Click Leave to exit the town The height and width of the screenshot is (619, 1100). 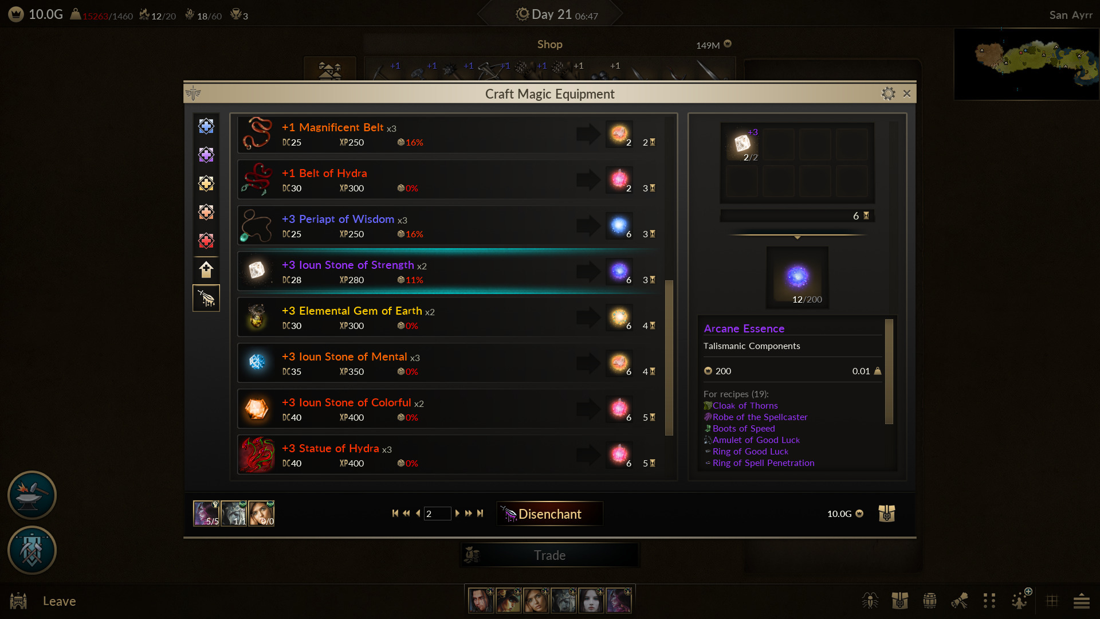pyautogui.click(x=59, y=601)
